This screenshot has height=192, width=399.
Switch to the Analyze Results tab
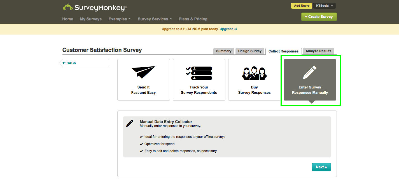(x=318, y=51)
